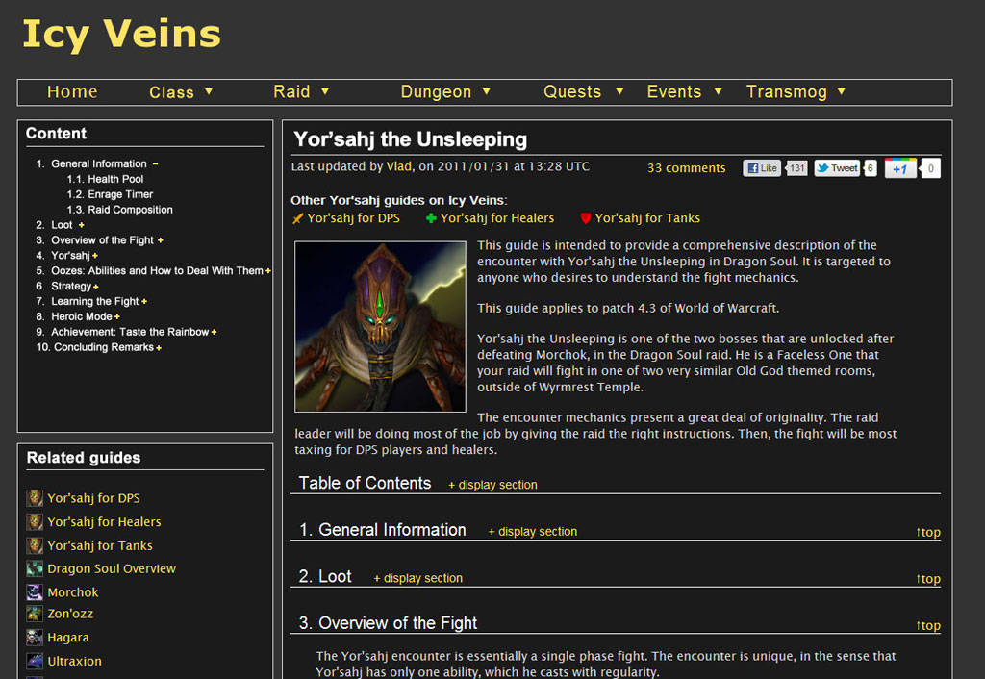Click the red tank shield icon
The width and height of the screenshot is (985, 679).
click(586, 218)
